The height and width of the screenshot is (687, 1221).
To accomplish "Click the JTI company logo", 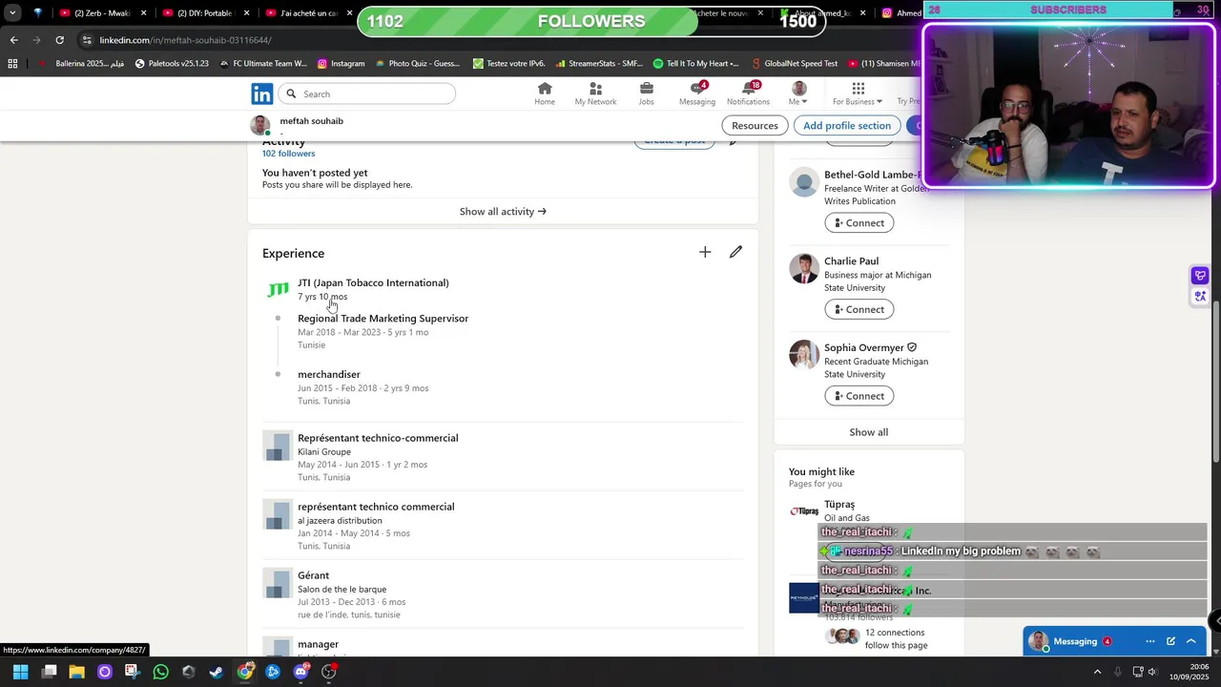I will click(278, 288).
